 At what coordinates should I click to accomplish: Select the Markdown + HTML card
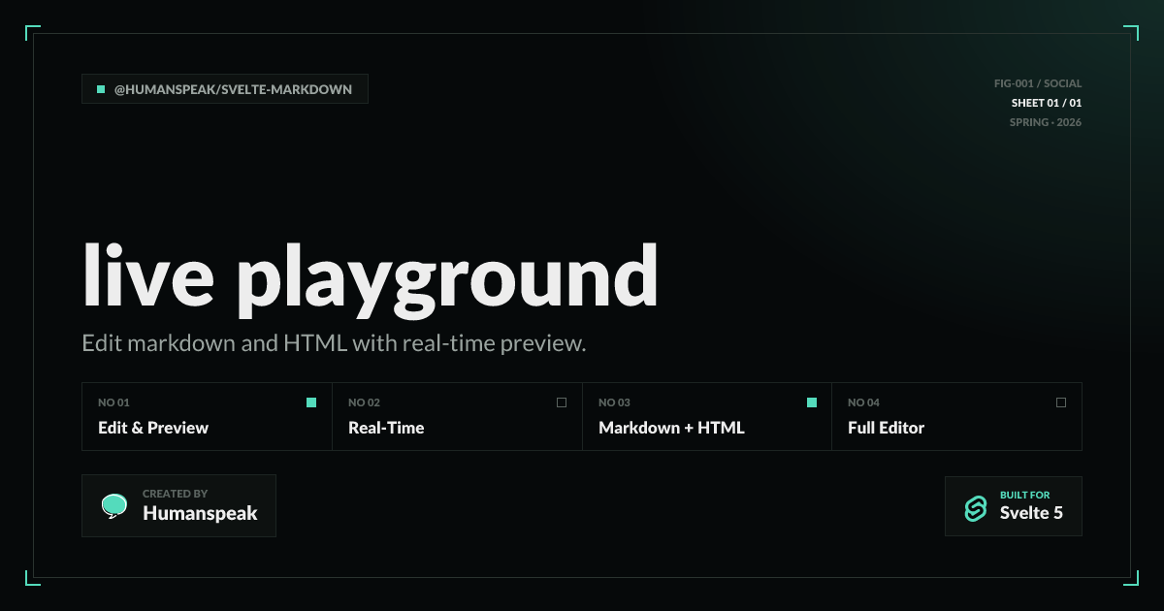click(707, 416)
